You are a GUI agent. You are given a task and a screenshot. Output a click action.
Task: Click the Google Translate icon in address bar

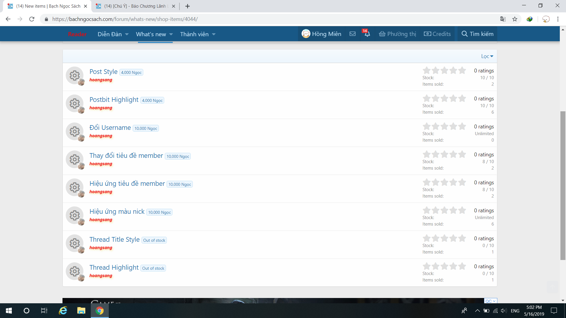pyautogui.click(x=503, y=19)
